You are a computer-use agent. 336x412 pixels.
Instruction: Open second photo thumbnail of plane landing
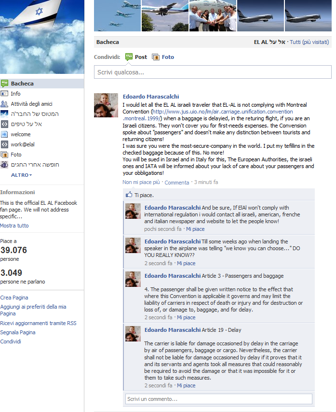(x=165, y=15)
